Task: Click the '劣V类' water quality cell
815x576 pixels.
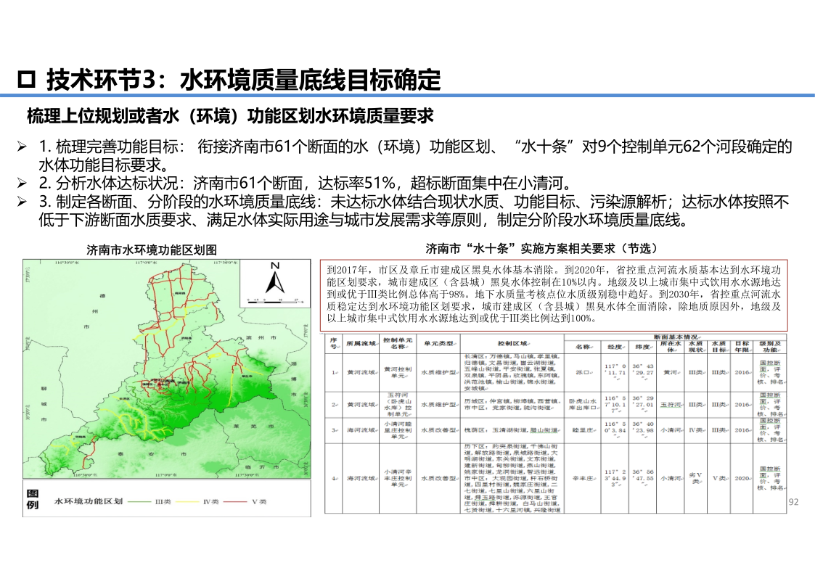Action: [695, 478]
